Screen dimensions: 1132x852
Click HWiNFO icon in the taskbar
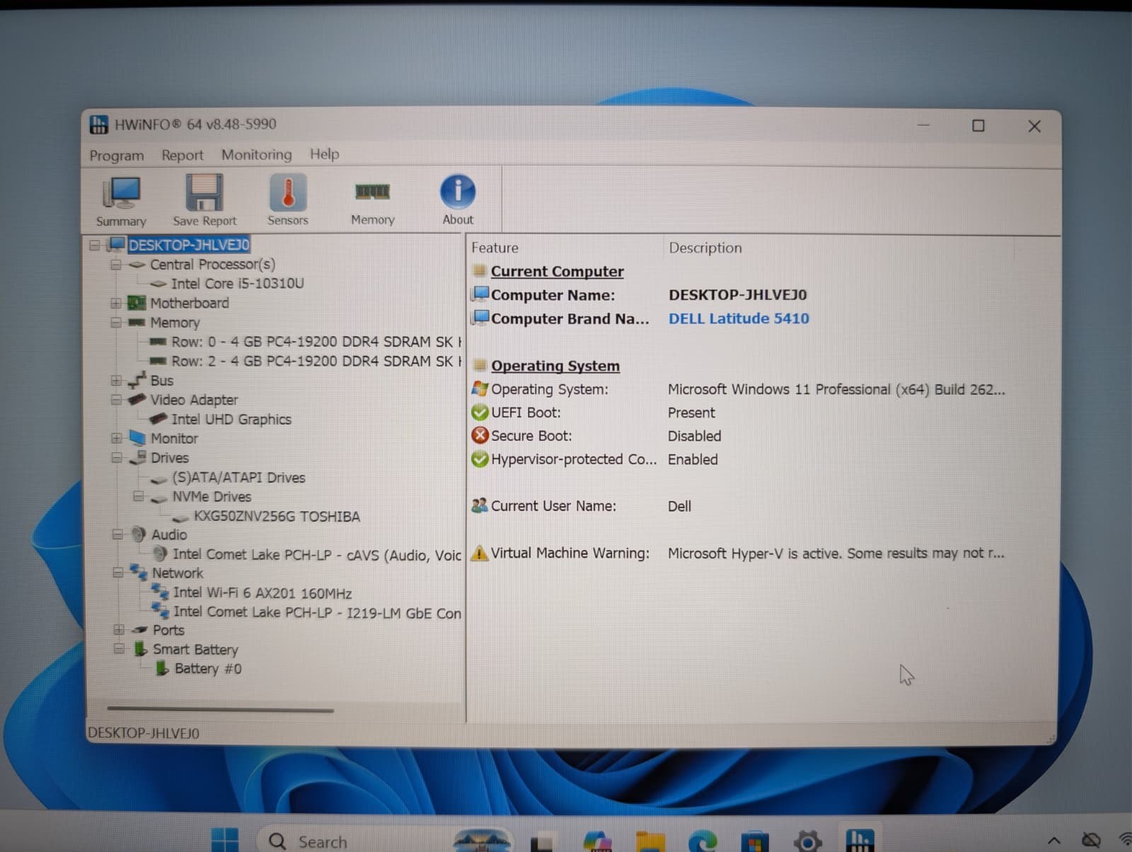[859, 841]
